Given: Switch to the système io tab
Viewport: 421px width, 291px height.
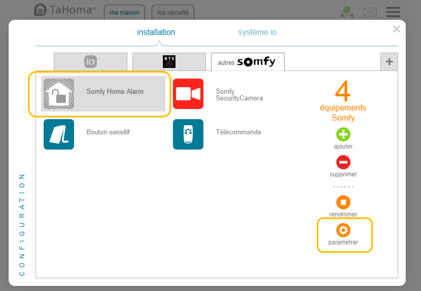Looking at the screenshot, I should (257, 32).
